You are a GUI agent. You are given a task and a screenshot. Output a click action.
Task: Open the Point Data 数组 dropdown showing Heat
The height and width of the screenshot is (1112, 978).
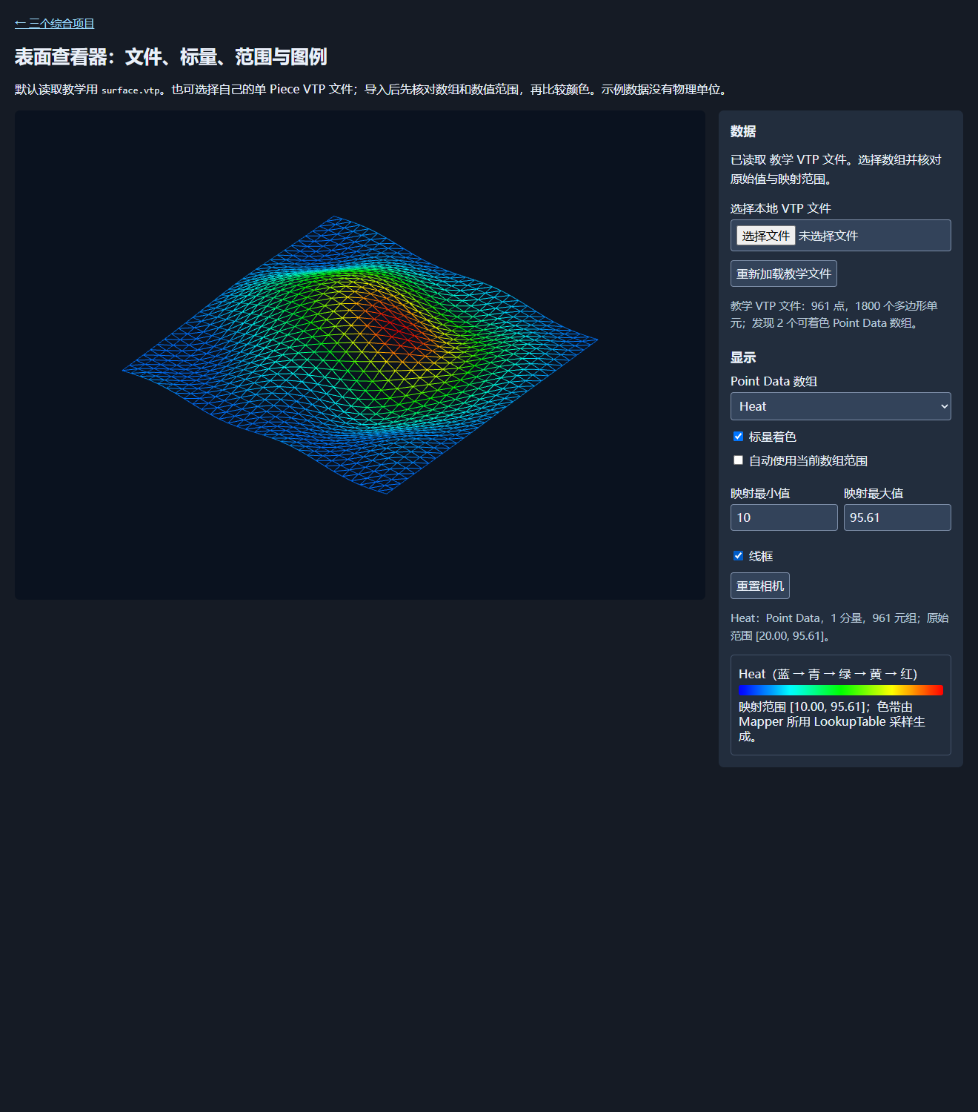click(x=841, y=406)
